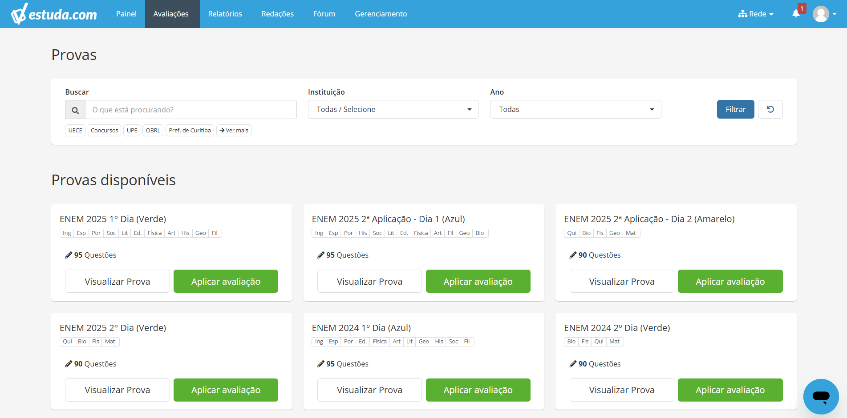Visualizar Prova for ENEM 2025 1º Dia
Viewport: 847px width, 418px height.
(x=117, y=281)
